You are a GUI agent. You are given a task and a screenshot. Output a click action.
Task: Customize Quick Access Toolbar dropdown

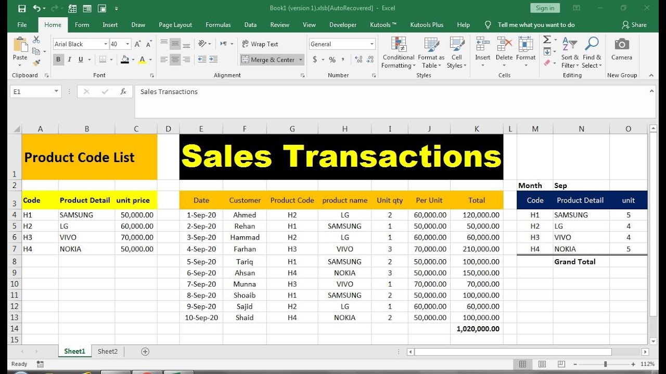(117, 8)
